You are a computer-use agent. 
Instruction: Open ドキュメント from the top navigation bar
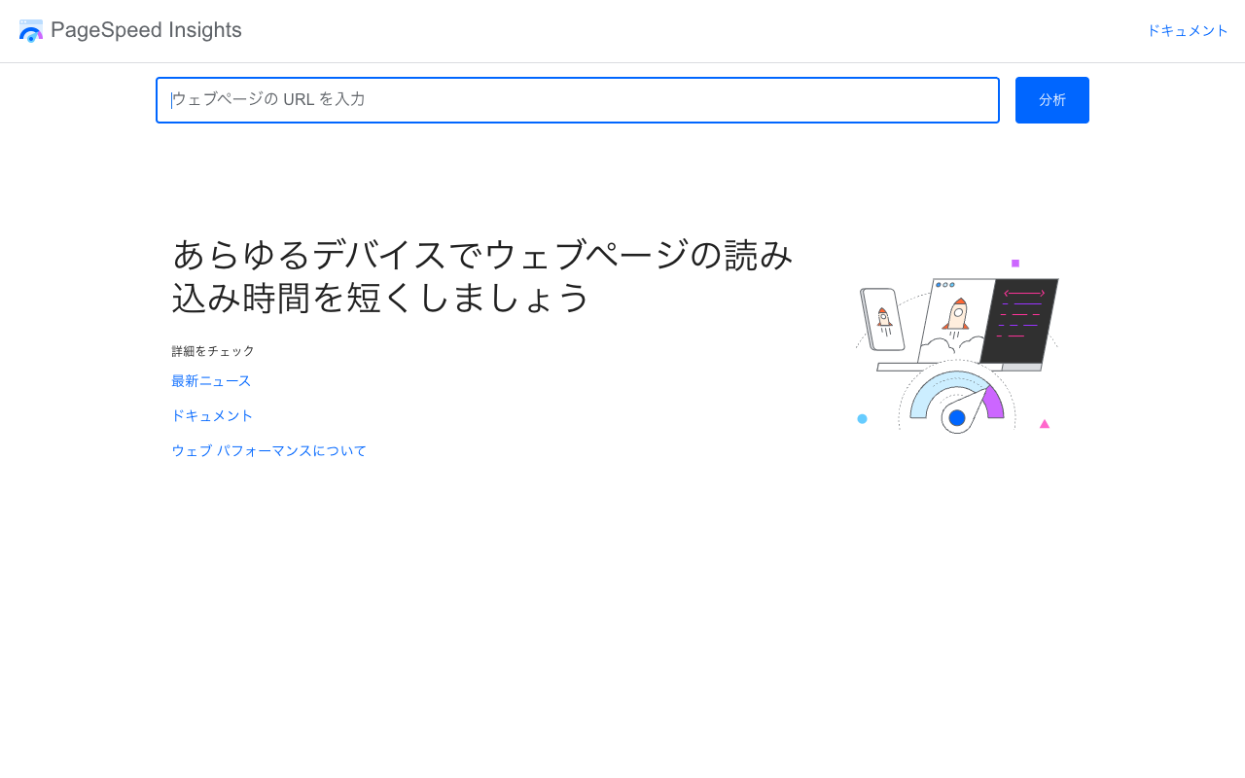1188,30
